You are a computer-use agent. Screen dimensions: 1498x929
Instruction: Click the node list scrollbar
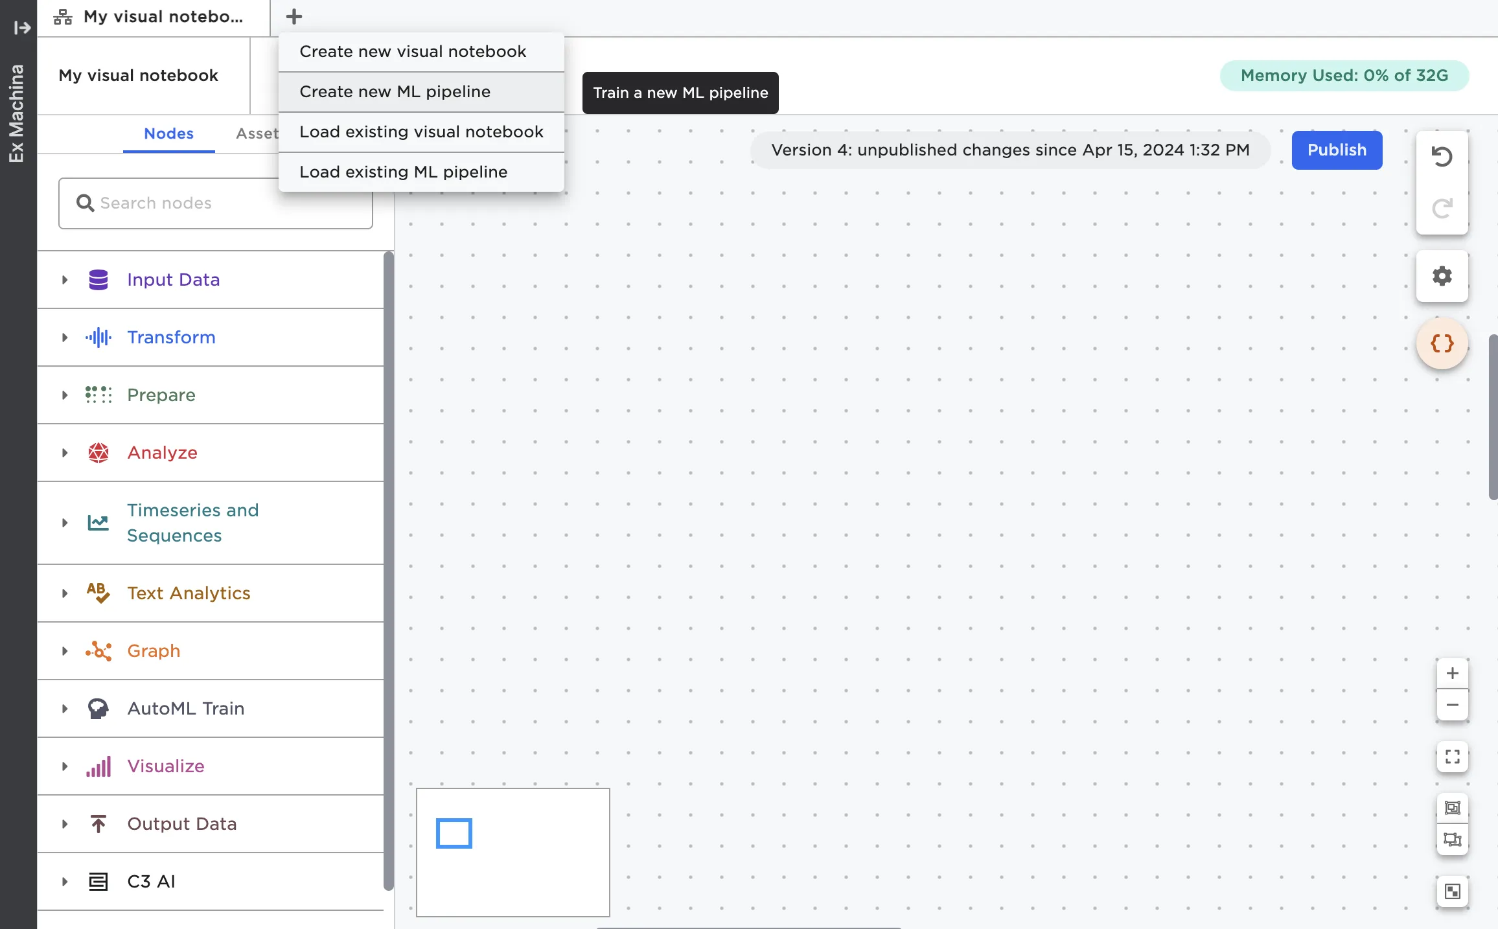coord(389,570)
